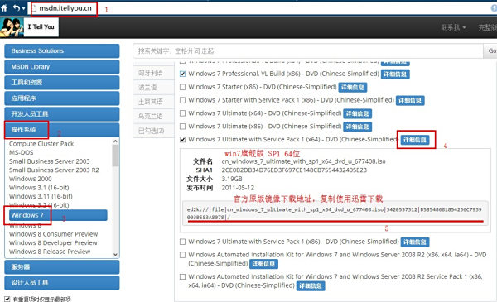Click the browser back arrow icon
Viewport: 497px width, 302px height.
click(17, 8)
